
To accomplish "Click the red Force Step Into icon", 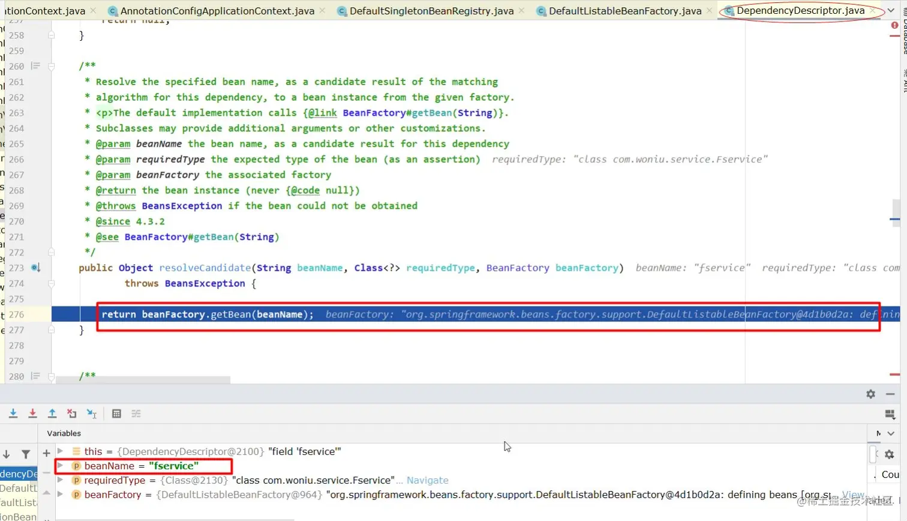I will coord(32,414).
